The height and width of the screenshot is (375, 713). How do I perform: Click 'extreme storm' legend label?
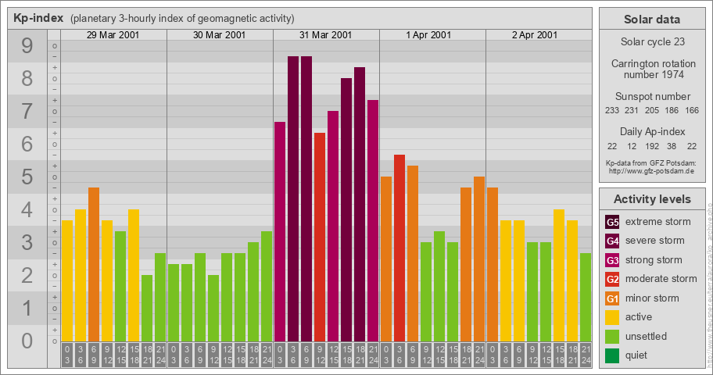click(x=657, y=222)
